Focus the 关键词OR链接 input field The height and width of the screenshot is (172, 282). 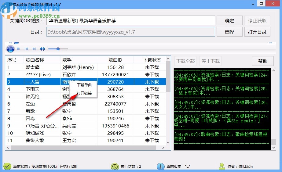131,20
